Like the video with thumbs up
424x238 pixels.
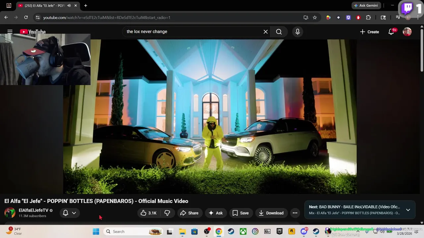(149, 213)
